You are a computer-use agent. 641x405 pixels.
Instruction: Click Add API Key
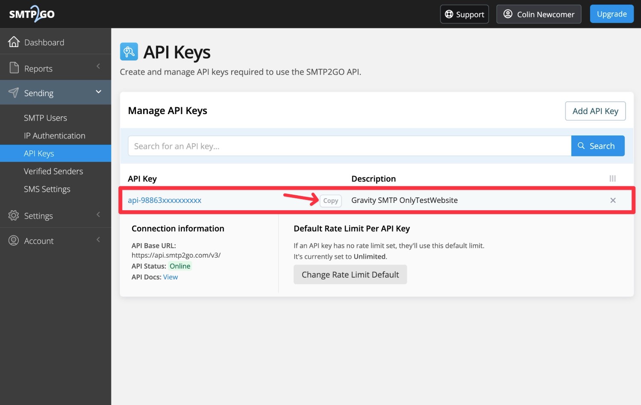(x=595, y=111)
